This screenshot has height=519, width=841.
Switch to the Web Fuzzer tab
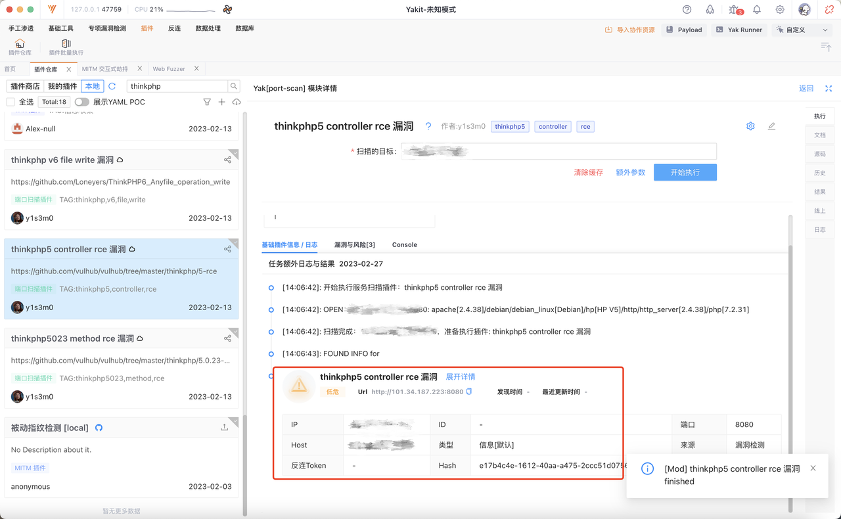click(169, 69)
